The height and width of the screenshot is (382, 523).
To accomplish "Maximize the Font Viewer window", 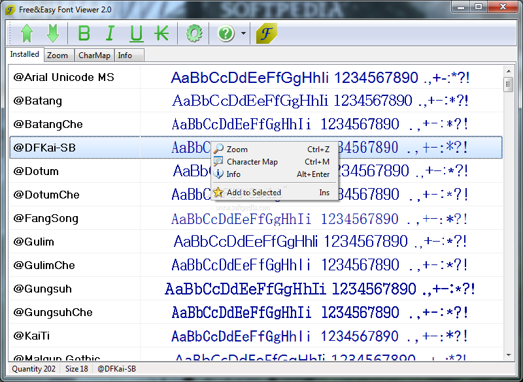I will tap(479, 7).
